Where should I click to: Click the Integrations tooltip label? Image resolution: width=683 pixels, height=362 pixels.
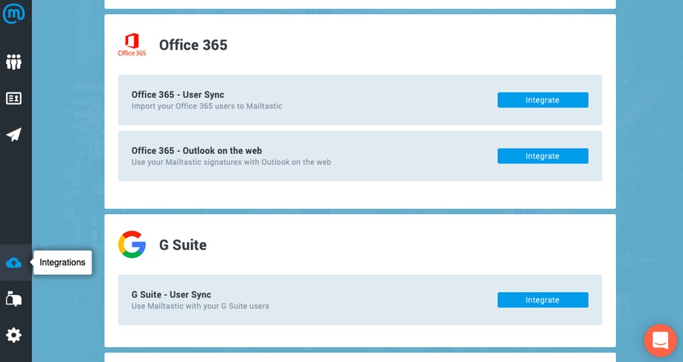click(62, 262)
